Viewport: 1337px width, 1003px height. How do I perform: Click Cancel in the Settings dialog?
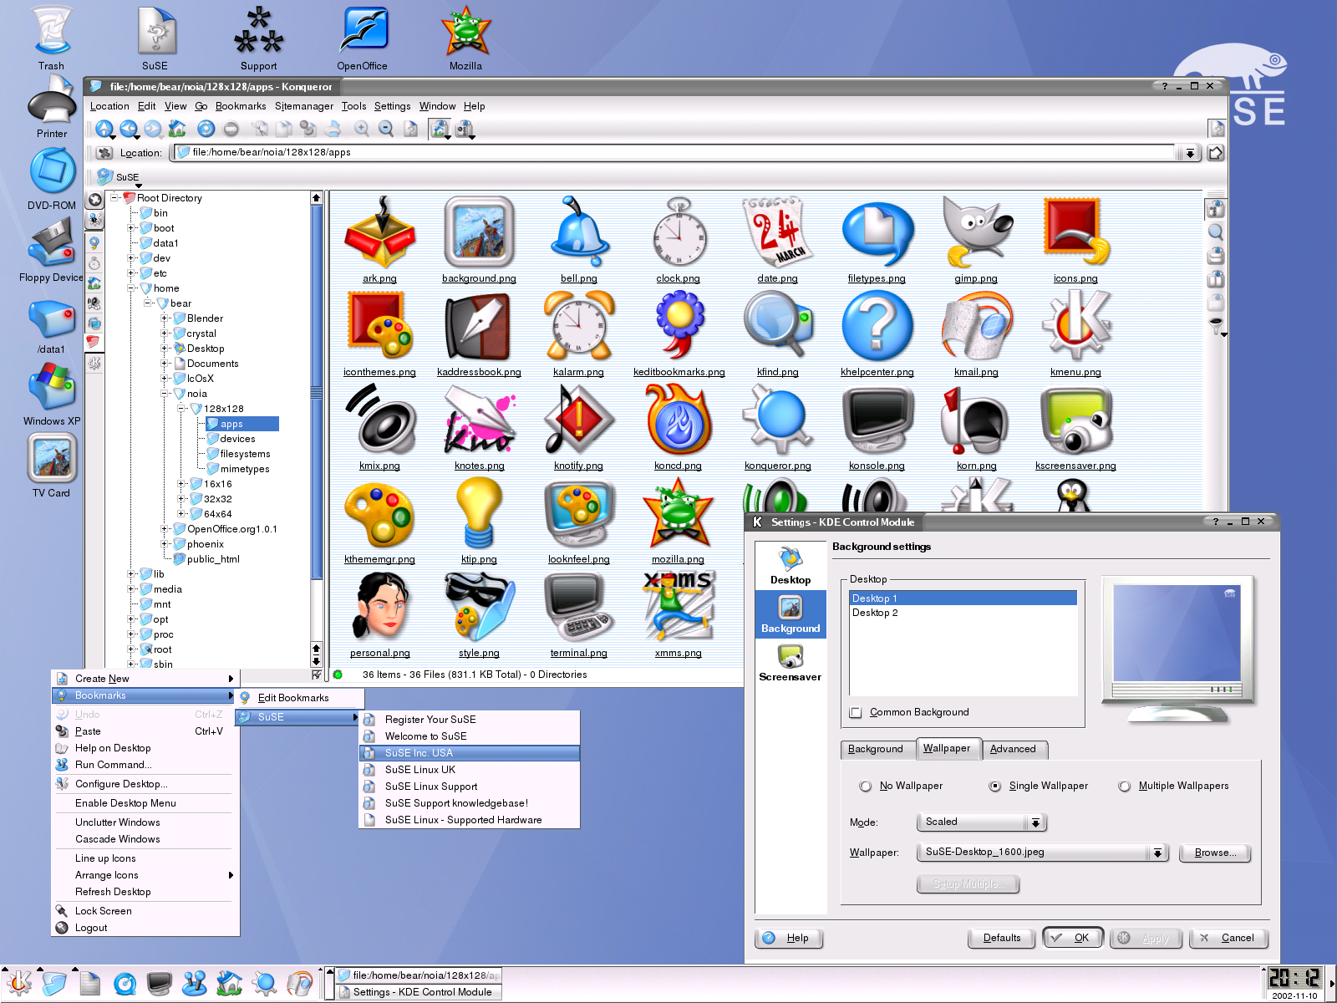tap(1228, 938)
